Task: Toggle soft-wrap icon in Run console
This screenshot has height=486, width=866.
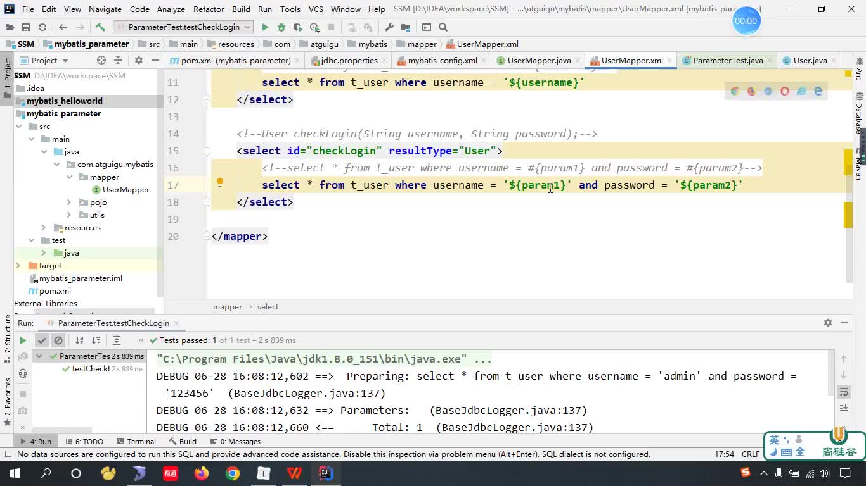Action: [x=844, y=392]
